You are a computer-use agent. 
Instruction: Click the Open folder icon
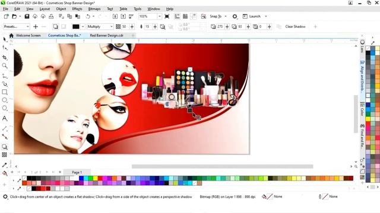click(x=14, y=17)
